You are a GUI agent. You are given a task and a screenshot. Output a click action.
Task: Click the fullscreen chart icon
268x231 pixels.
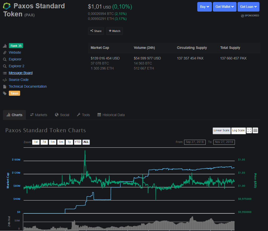click(x=249, y=130)
